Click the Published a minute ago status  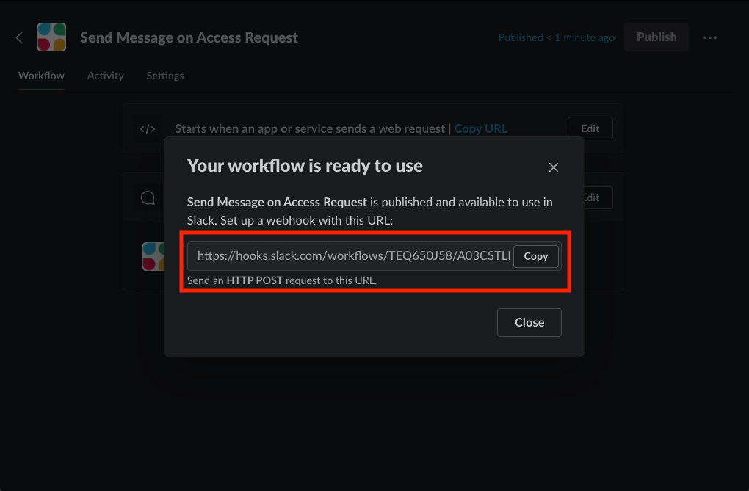click(556, 37)
